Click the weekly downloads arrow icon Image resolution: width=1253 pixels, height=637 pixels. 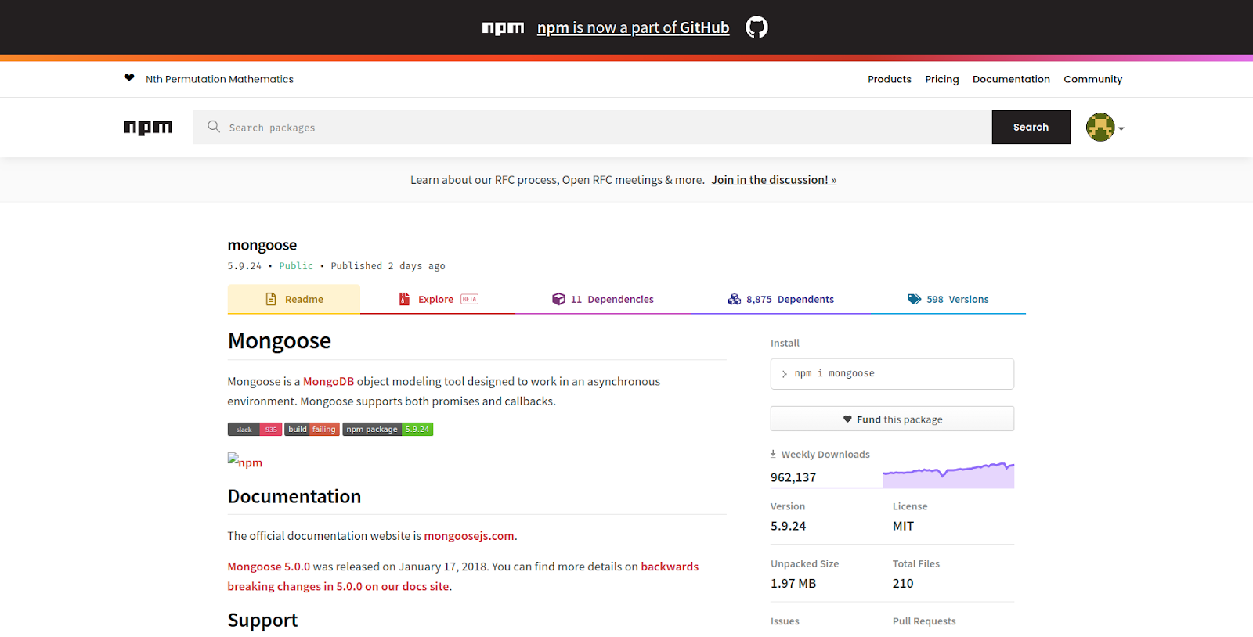pos(773,453)
